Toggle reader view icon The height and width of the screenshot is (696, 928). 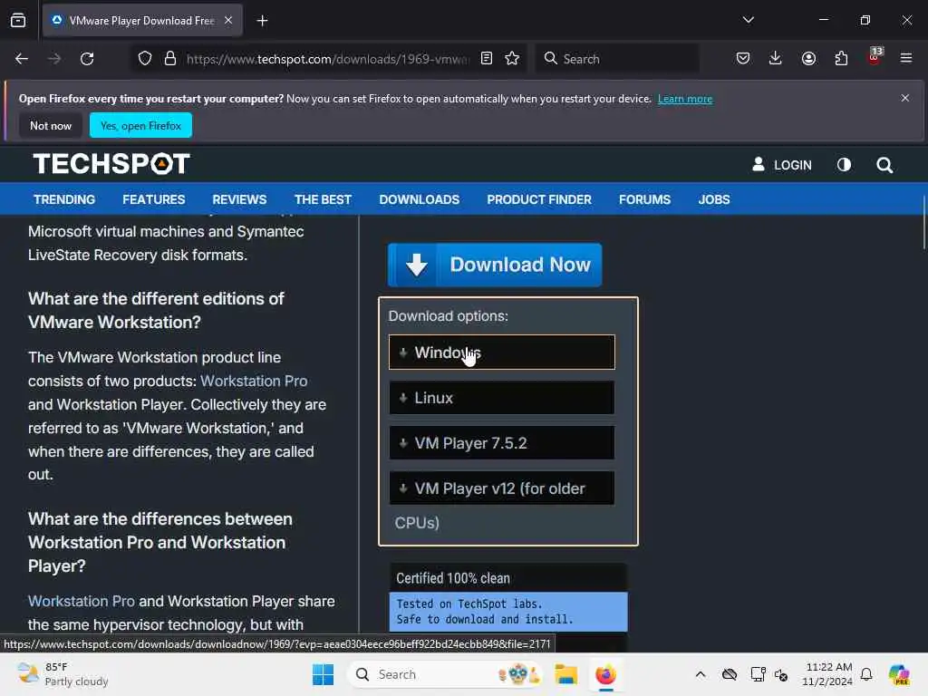click(487, 59)
